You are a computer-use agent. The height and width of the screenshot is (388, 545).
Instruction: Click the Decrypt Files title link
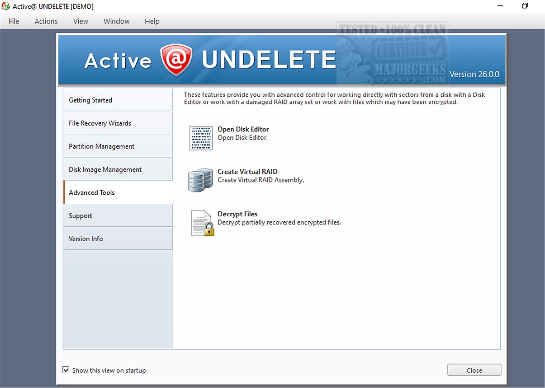click(237, 214)
